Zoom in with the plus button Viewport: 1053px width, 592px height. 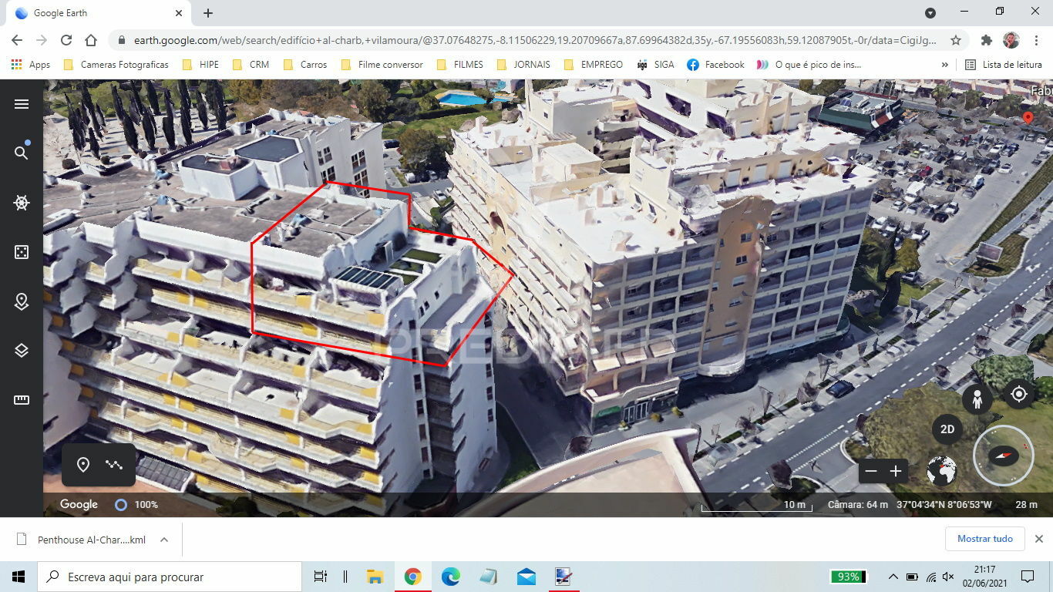click(x=896, y=471)
